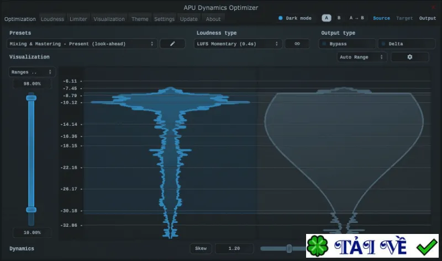Open the Ranges dropdown
This screenshot has width=442, height=261.
[32, 72]
